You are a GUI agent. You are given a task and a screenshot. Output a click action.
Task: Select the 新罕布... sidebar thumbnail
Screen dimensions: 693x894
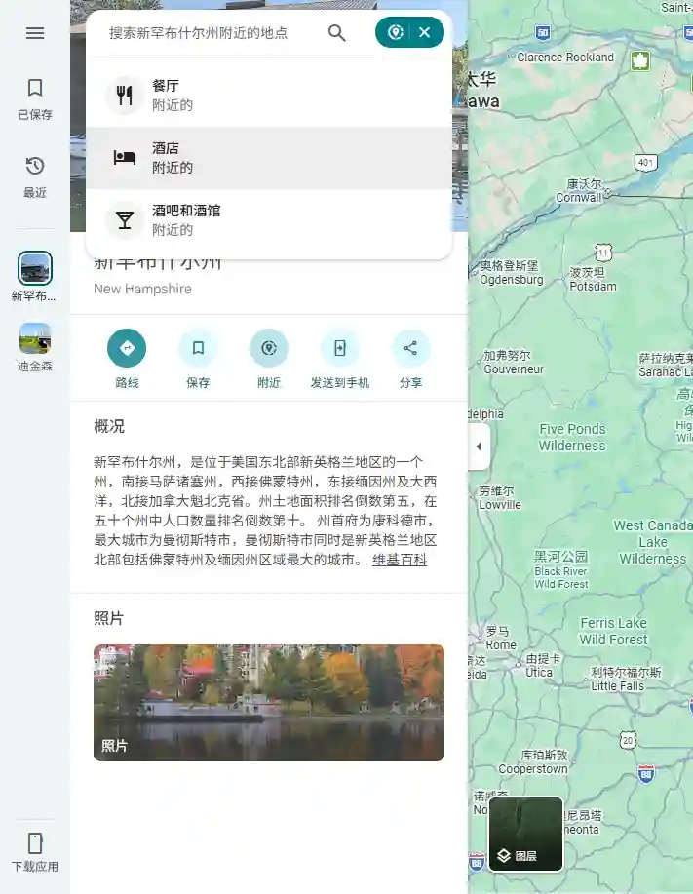click(x=35, y=277)
